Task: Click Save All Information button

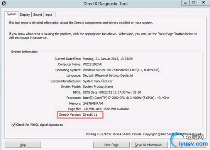Action: click(x=150, y=145)
